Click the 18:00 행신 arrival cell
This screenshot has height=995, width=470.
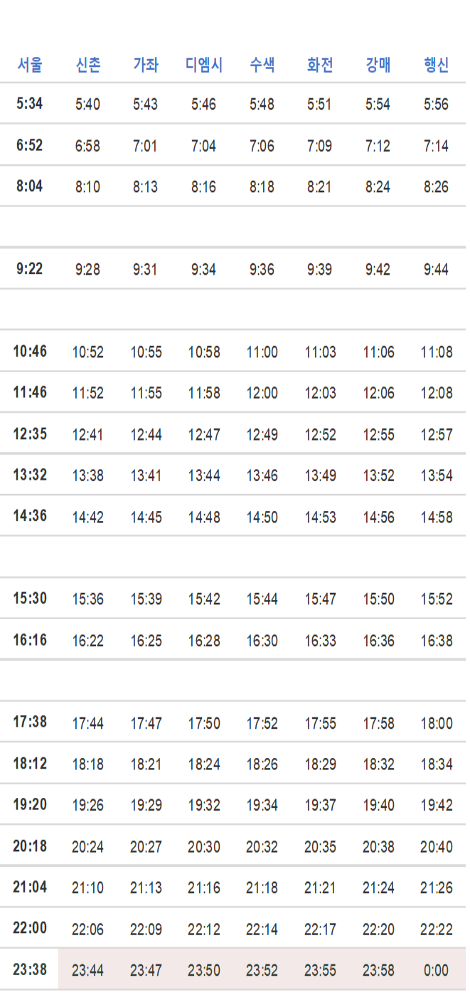click(436, 723)
